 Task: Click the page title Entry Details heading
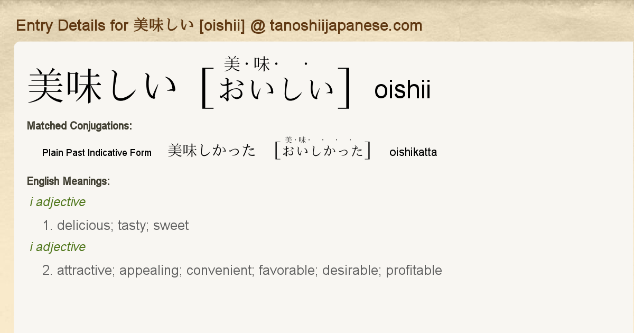click(219, 25)
